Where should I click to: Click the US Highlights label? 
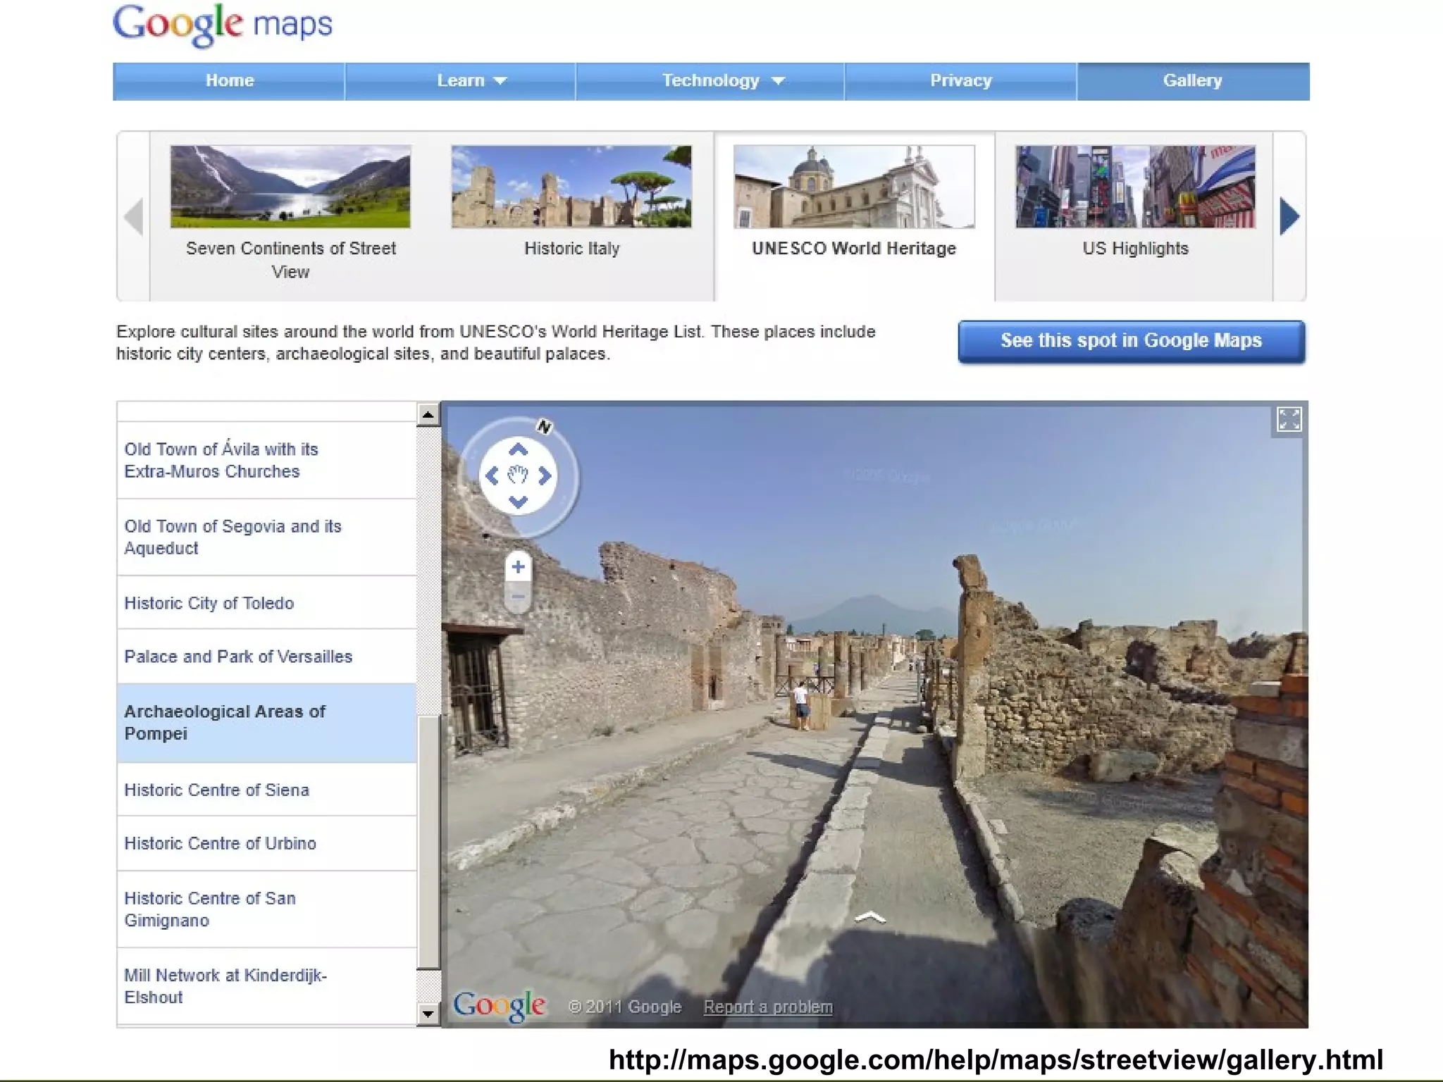[x=1135, y=249]
